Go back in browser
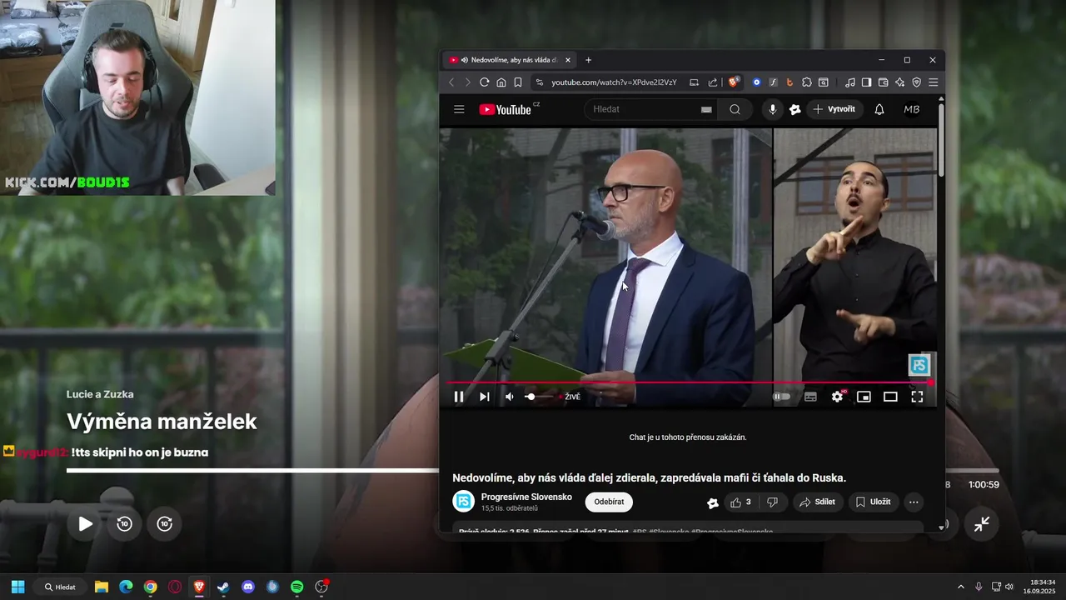The width and height of the screenshot is (1066, 600). [451, 82]
